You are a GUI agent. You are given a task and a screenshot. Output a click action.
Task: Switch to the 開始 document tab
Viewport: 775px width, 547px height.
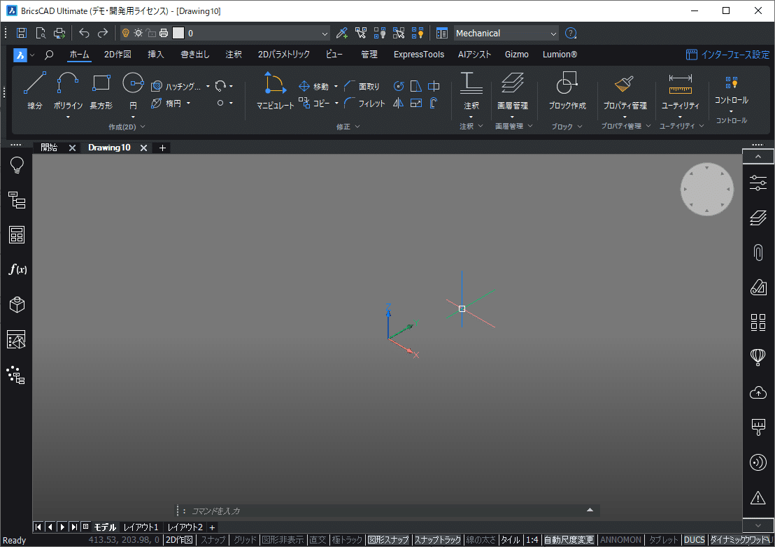point(49,148)
